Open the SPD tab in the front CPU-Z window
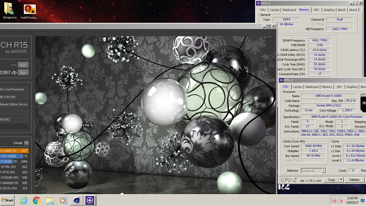The width and height of the screenshot is (366, 206). 339,87
